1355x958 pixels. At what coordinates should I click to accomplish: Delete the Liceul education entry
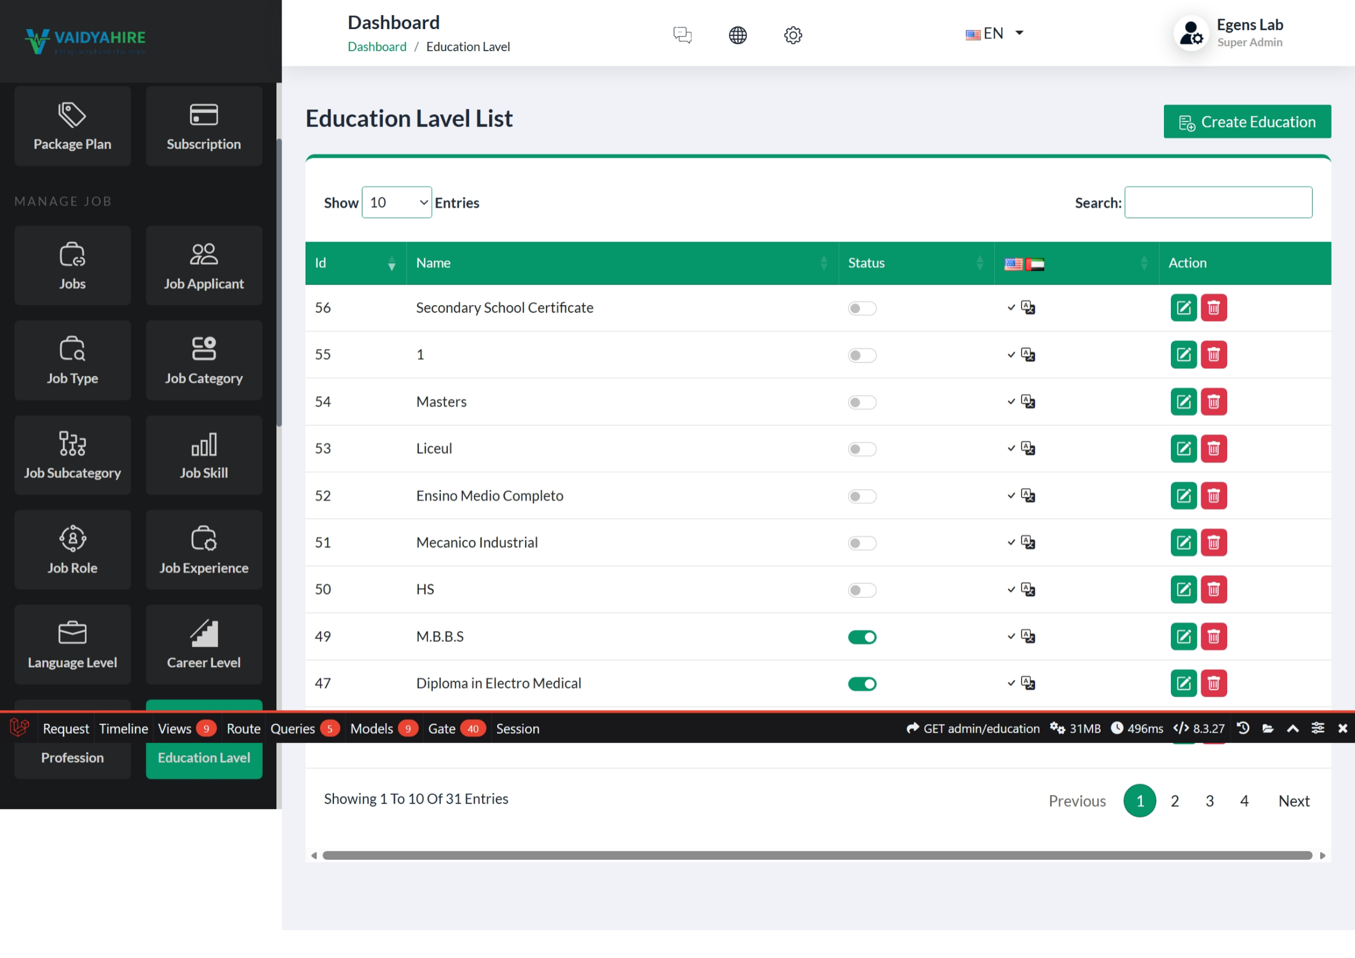pyautogui.click(x=1213, y=448)
